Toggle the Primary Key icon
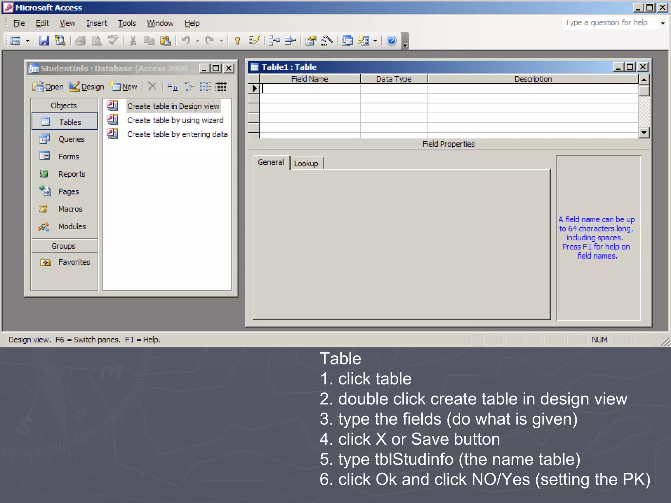Viewport: 671px width, 503px height. click(x=238, y=41)
